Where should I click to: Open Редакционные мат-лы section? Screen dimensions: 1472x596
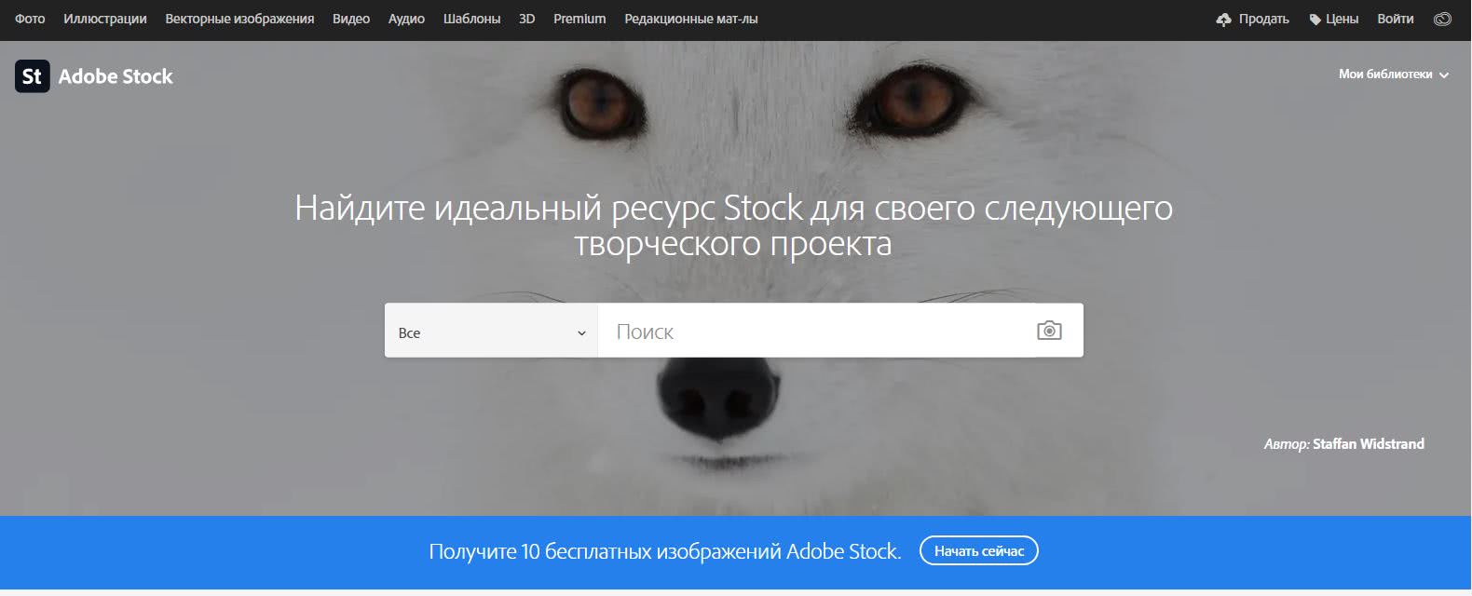[x=691, y=19]
